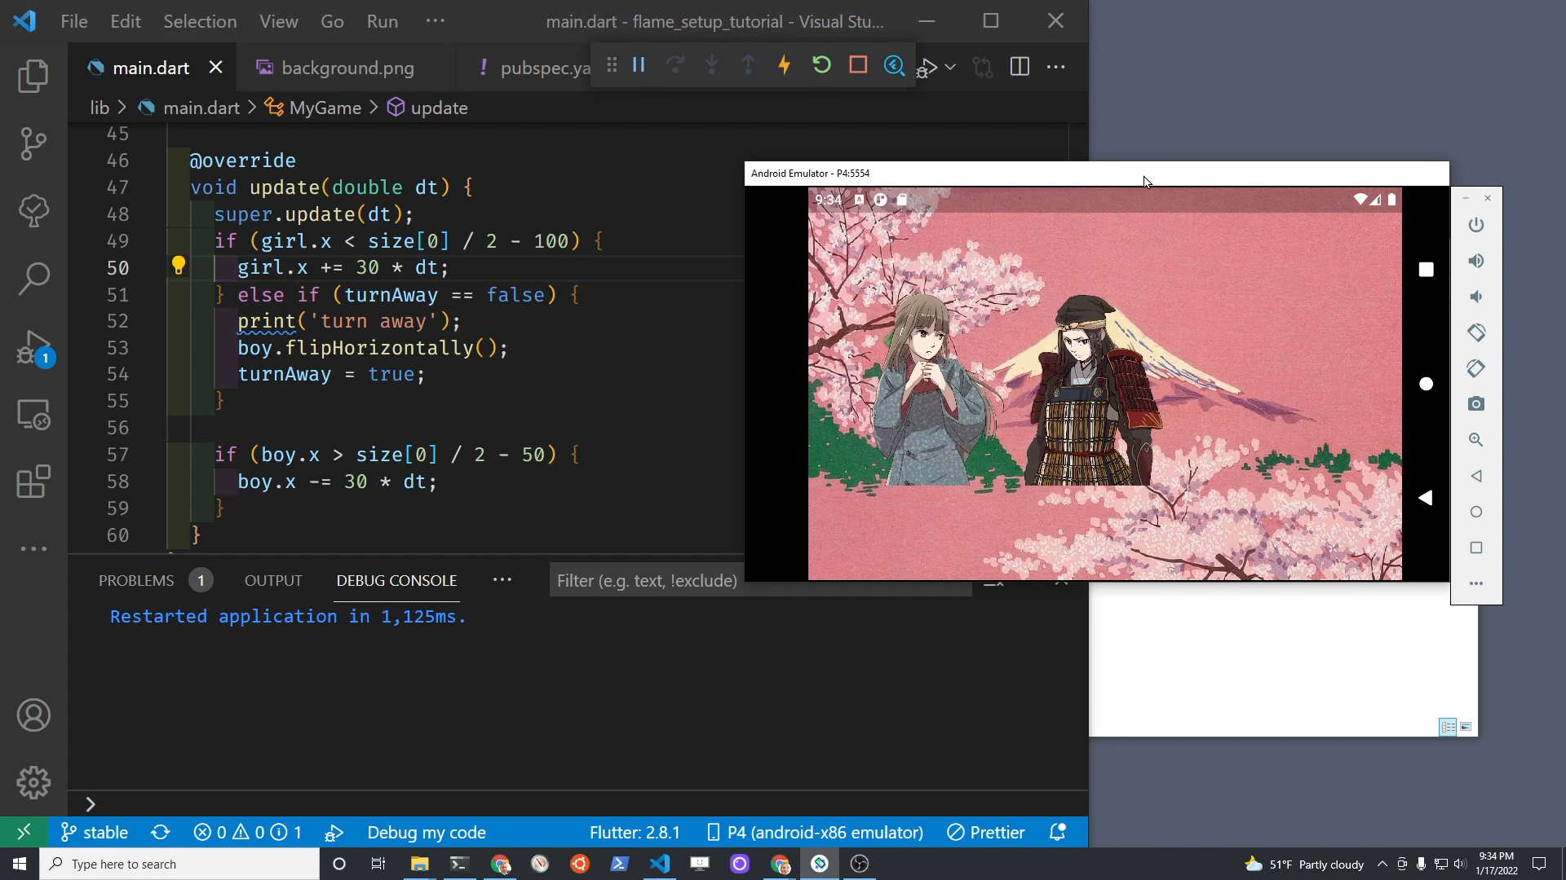
Task: Grab the debug toolbar drag handle
Action: pyautogui.click(x=612, y=65)
